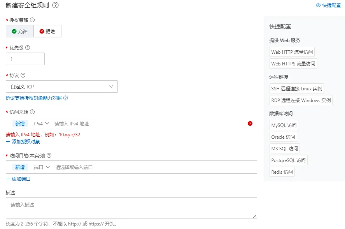Open the 自定义 TCP protocol dropdown
Viewport: 345px width, 229px height.
coord(61,86)
